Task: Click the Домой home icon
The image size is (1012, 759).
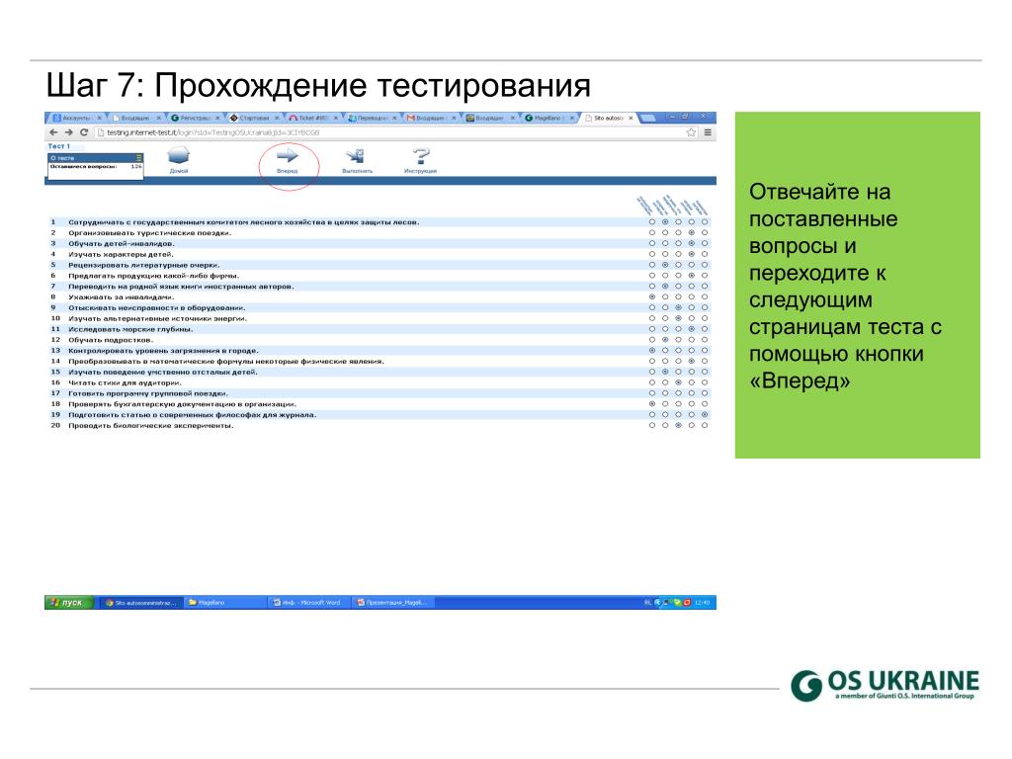Action: 179,155
